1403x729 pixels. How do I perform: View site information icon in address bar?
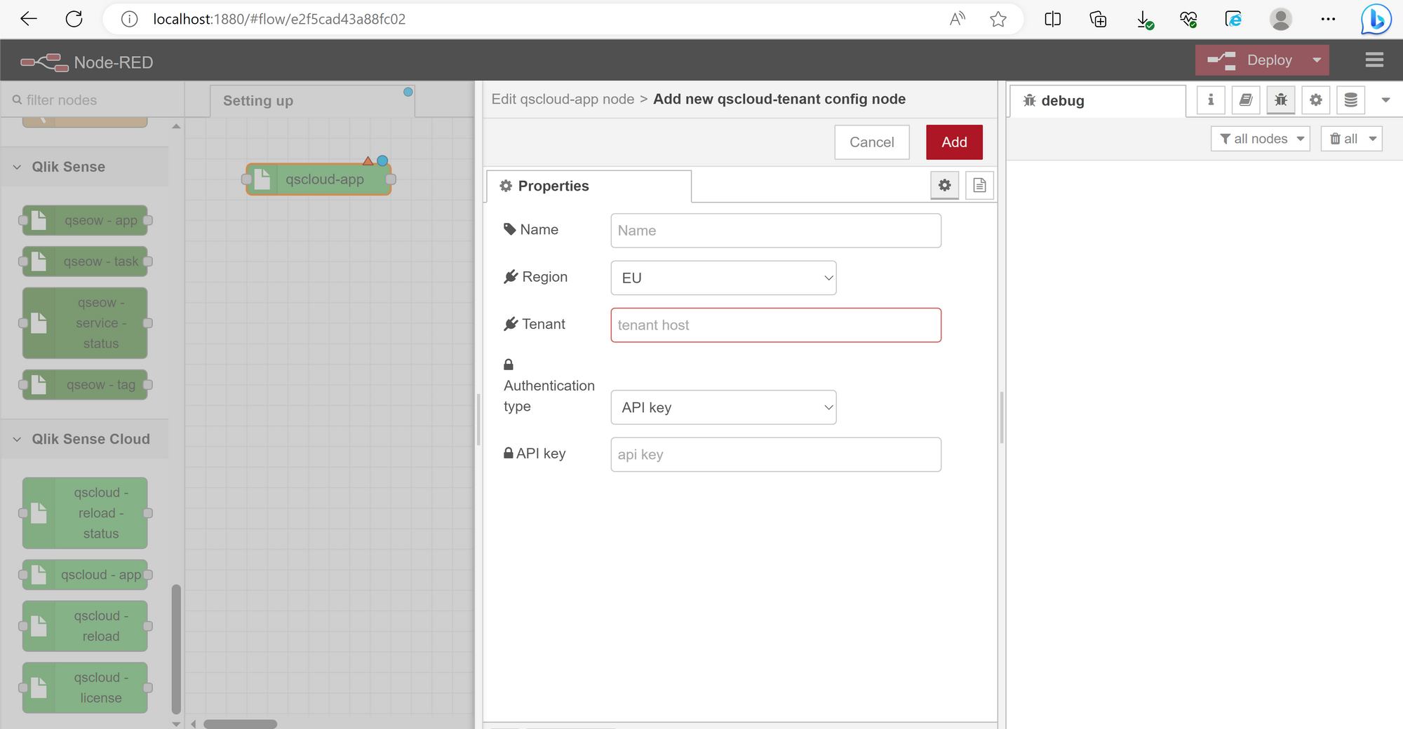click(x=129, y=19)
